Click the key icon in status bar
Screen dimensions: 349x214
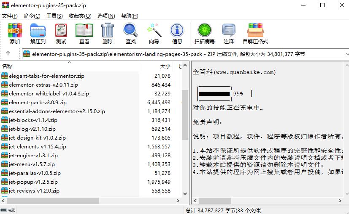pyautogui.click(x=12, y=210)
